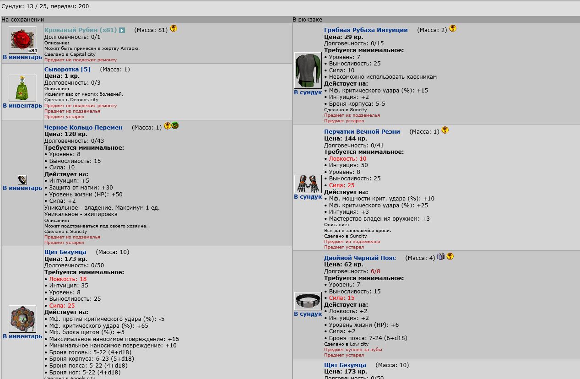Click Уровень жизни (HP): +50 text
Image resolution: width=580 pixels, height=379 pixels.
pos(86,195)
